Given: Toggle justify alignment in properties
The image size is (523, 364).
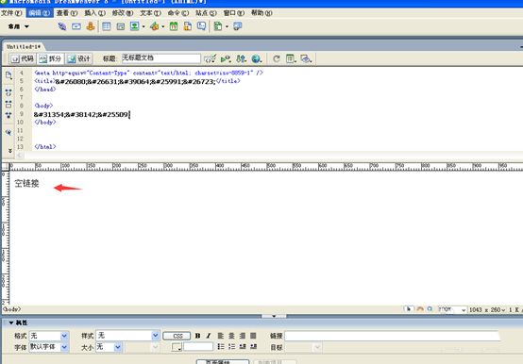Looking at the screenshot, I should pyautogui.click(x=253, y=336).
